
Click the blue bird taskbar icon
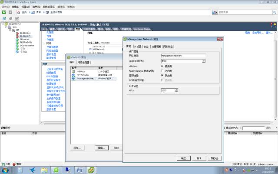[33, 170]
